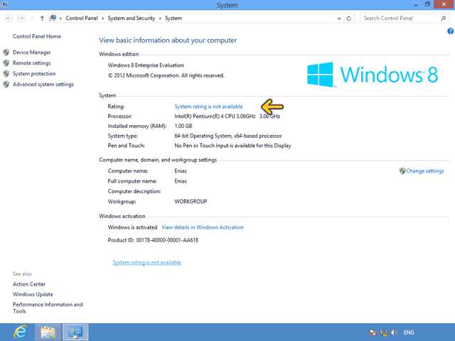Click Change settings link
Viewport: 455px width, 341px height.
[425, 170]
